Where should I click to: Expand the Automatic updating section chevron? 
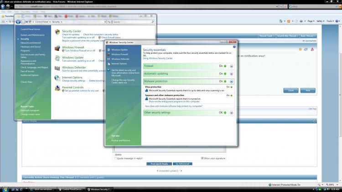point(231,74)
